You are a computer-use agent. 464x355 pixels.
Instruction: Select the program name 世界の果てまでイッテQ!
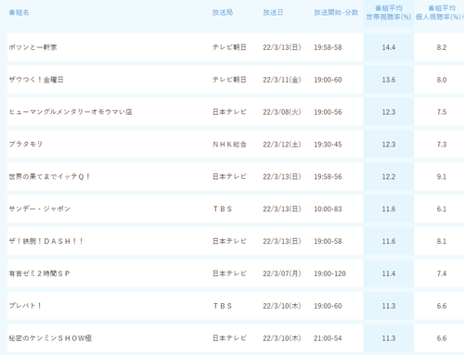[x=49, y=177]
